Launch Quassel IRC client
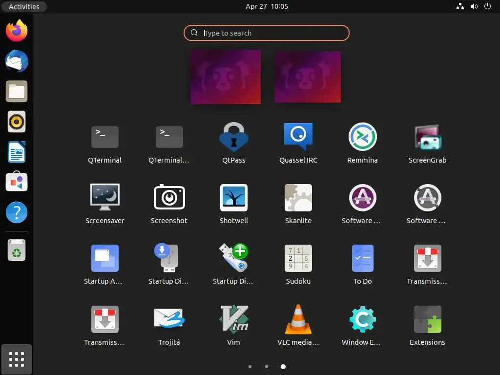500x375 pixels. 298,137
